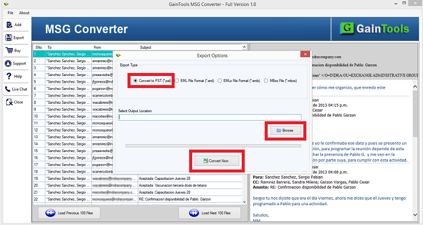Select row 21 Aceptada: Capacitacion Jueves 28
This screenshot has height=225, width=423.
click(138, 192)
